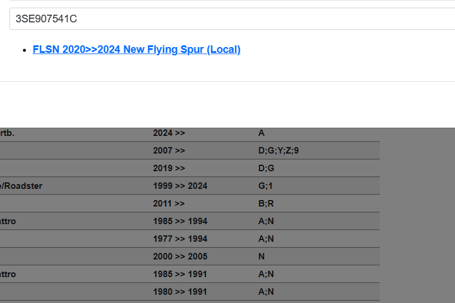Click the "e/Roadster" model cell
The height and width of the screenshot is (303, 455).
(21, 186)
